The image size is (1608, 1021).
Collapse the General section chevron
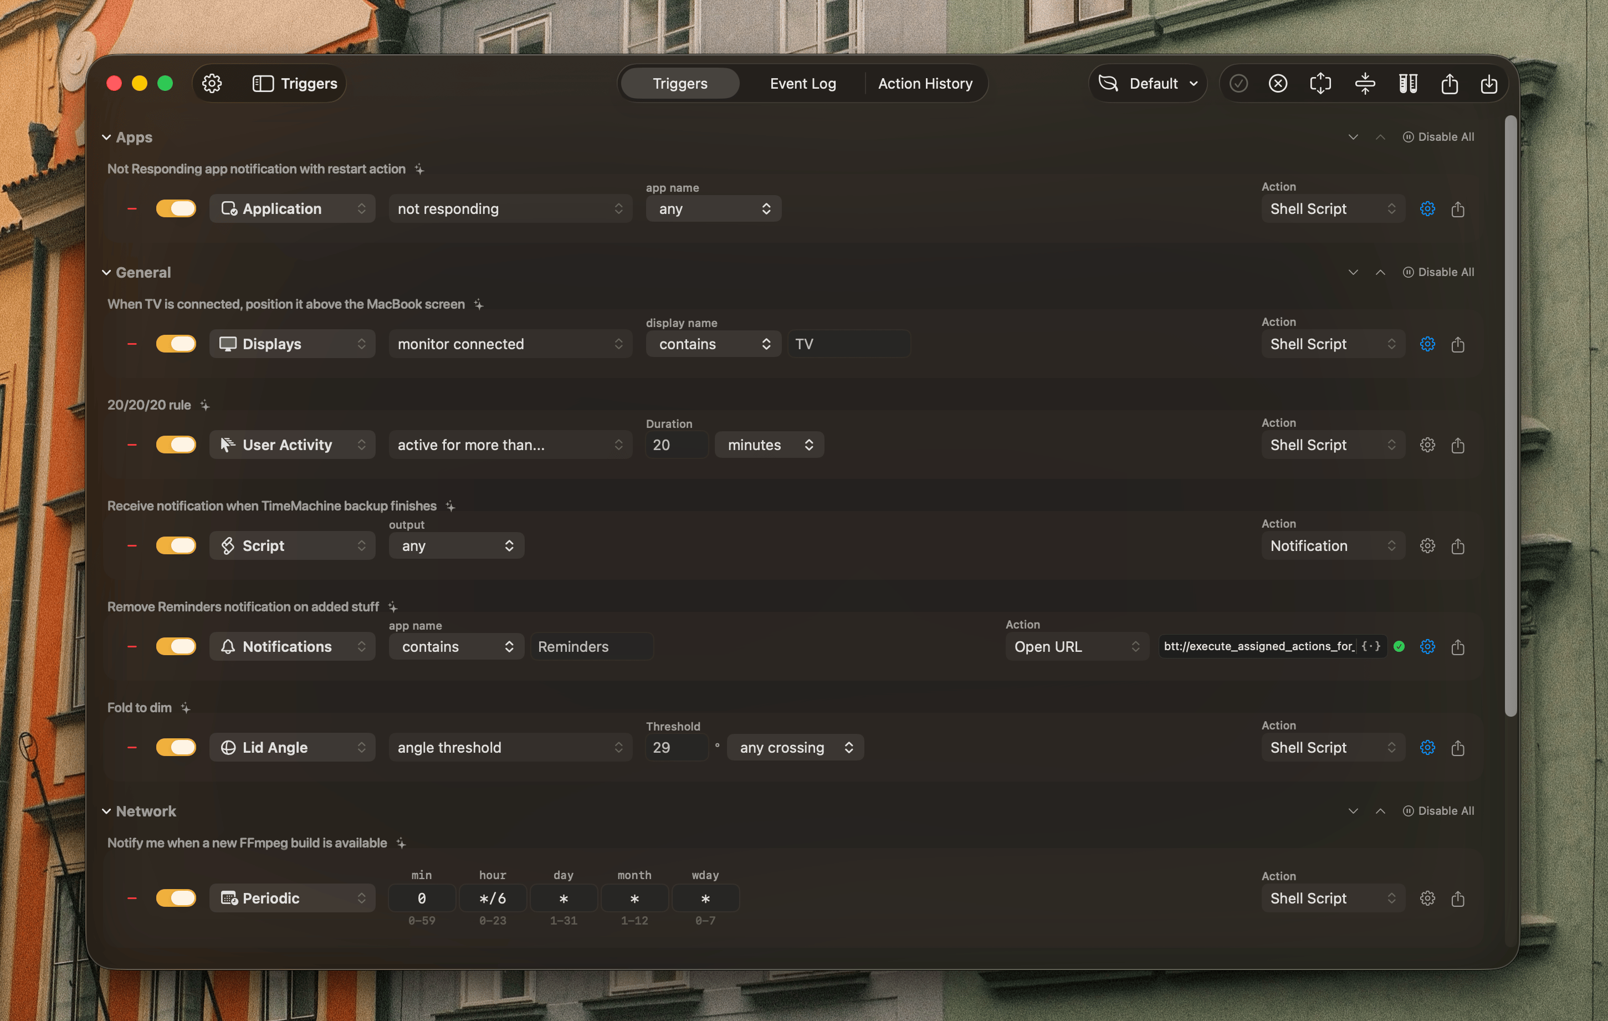(x=106, y=273)
